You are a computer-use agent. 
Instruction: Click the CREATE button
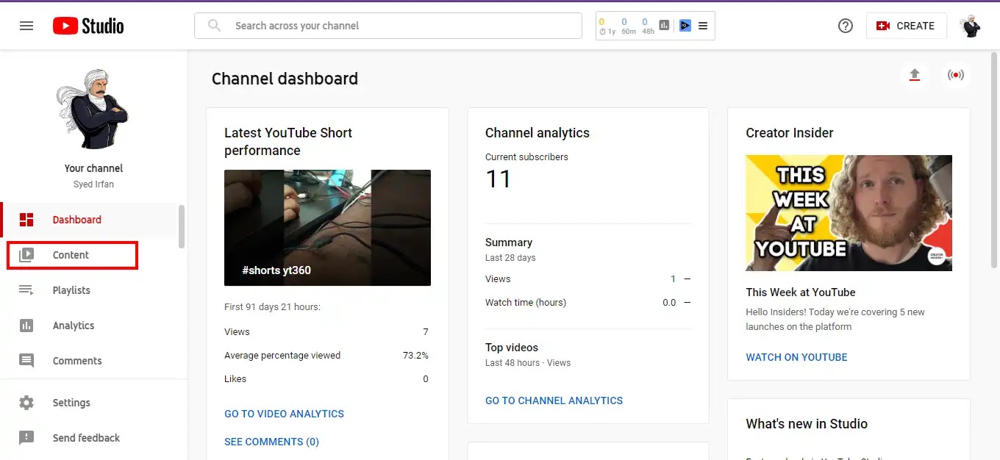point(906,26)
